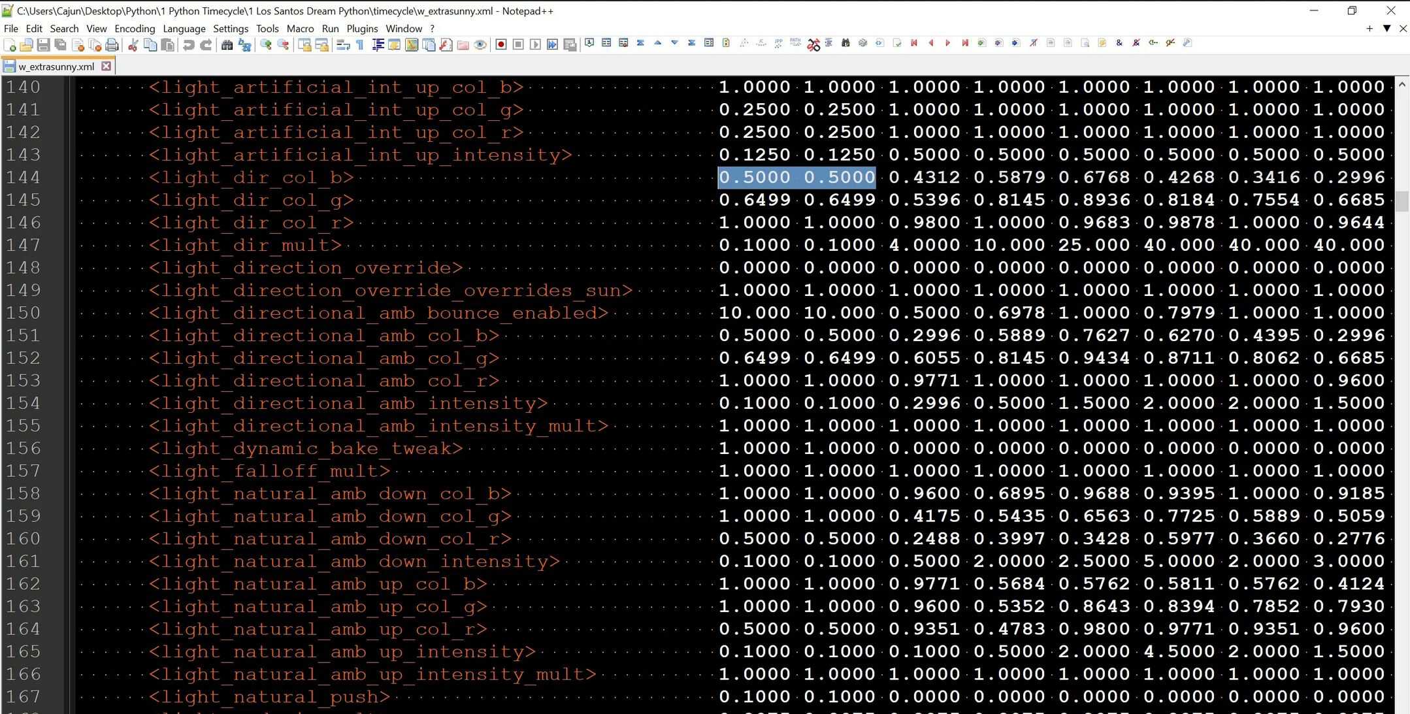Click the Undo arrow icon

188,44
